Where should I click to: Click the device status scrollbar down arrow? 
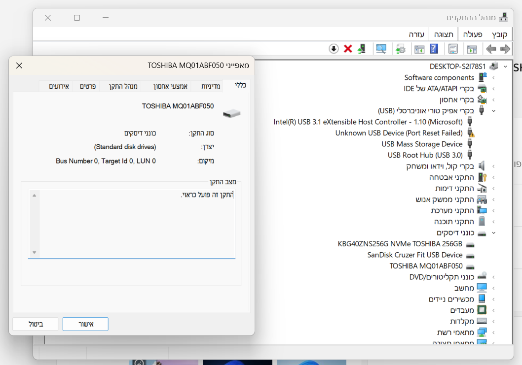click(x=34, y=252)
